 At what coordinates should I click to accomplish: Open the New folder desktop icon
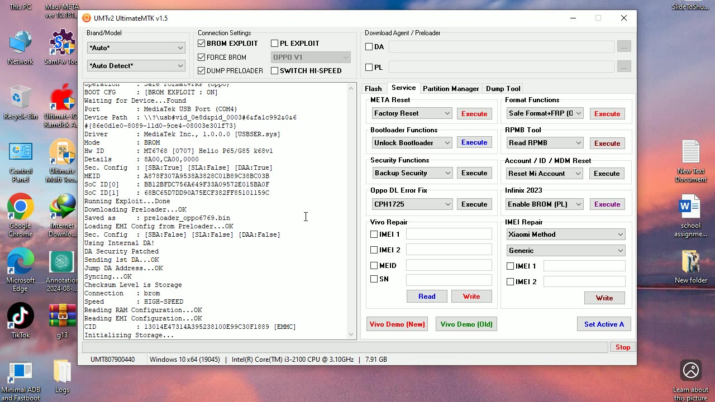tap(691, 267)
